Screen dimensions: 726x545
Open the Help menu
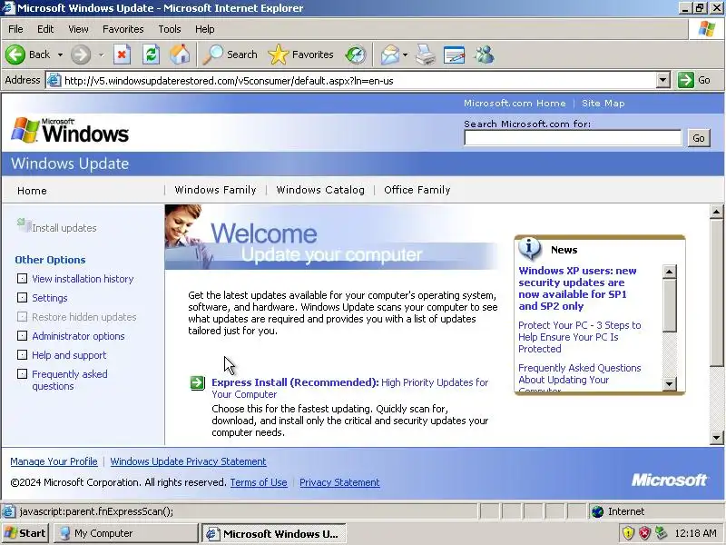click(x=205, y=29)
